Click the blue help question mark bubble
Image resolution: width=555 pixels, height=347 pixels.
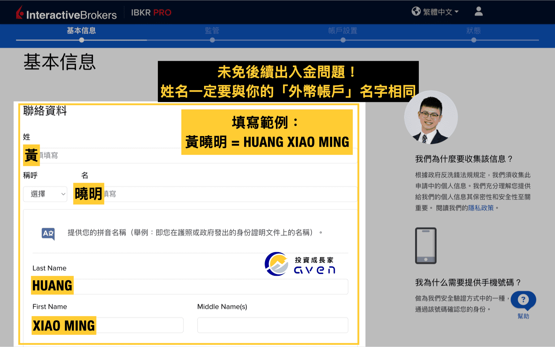click(x=523, y=300)
